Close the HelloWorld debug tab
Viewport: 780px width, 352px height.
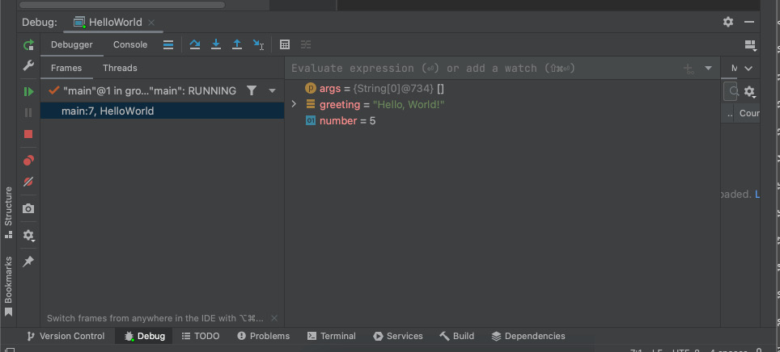tap(151, 23)
